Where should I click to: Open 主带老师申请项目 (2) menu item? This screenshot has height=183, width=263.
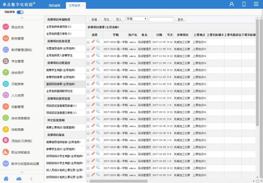tap(65, 27)
